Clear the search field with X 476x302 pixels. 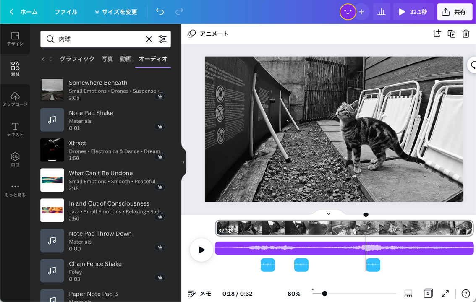pos(149,39)
